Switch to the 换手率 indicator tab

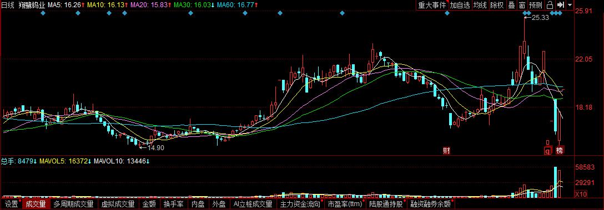tap(173, 204)
